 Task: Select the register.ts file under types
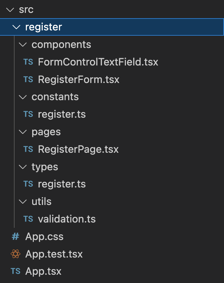pos(62,184)
